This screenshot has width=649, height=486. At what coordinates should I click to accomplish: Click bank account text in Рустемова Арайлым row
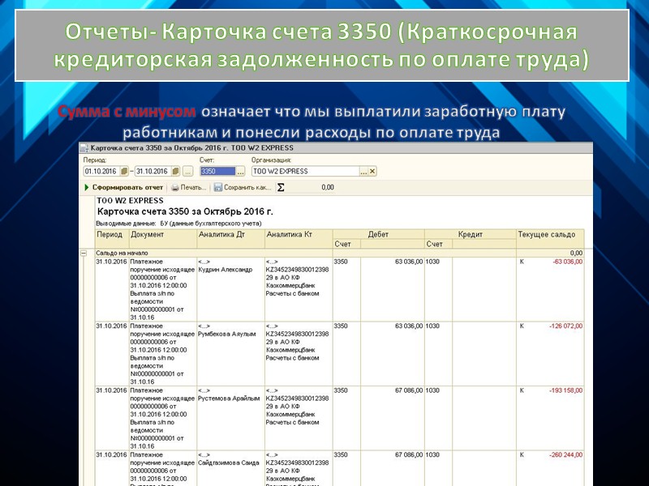pyautogui.click(x=297, y=407)
